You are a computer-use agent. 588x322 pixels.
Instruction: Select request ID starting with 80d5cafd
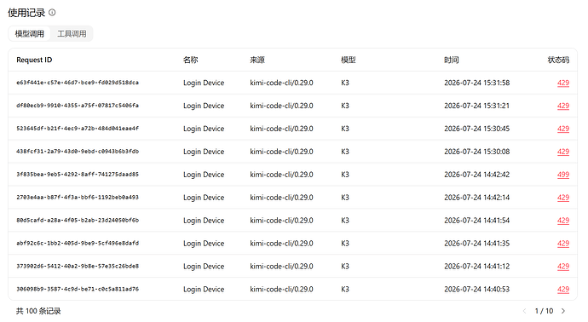tap(78, 220)
